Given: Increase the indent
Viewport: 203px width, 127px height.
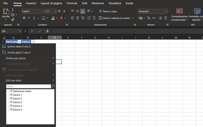Looking at the screenshot, I should click(x=94, y=18).
